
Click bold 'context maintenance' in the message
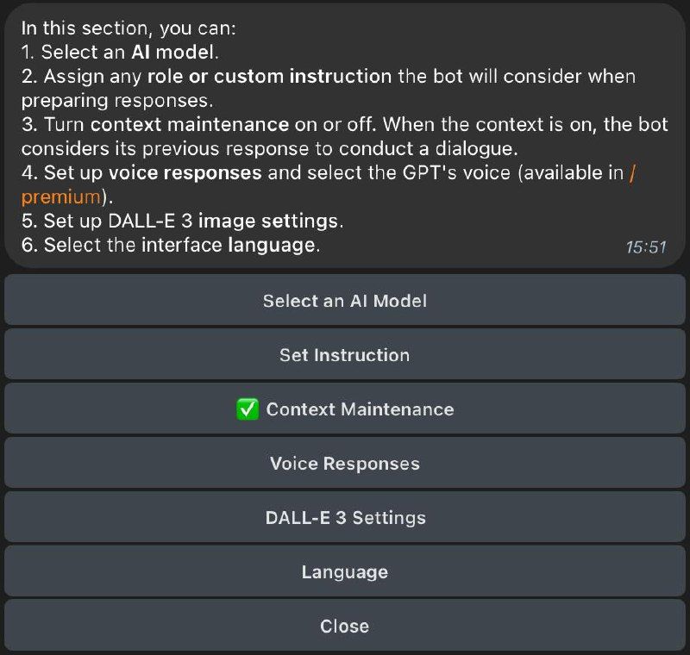(x=190, y=124)
